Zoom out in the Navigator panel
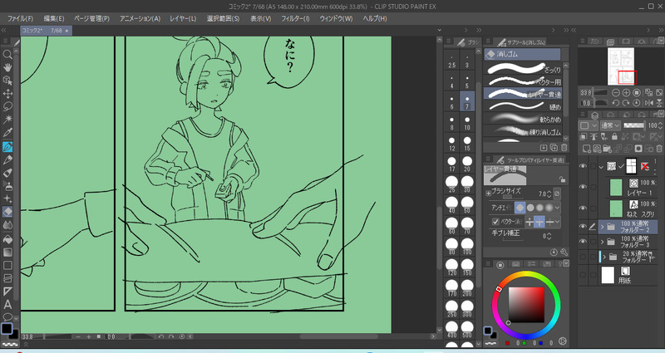The width and height of the screenshot is (665, 353). (x=615, y=92)
